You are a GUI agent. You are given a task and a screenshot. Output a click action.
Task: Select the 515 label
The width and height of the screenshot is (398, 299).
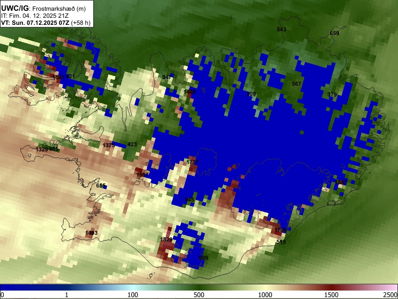281,241
